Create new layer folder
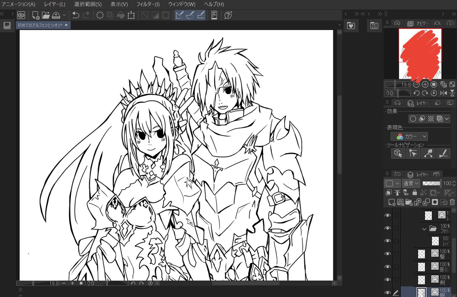This screenshot has height=297, width=457. [x=409, y=202]
